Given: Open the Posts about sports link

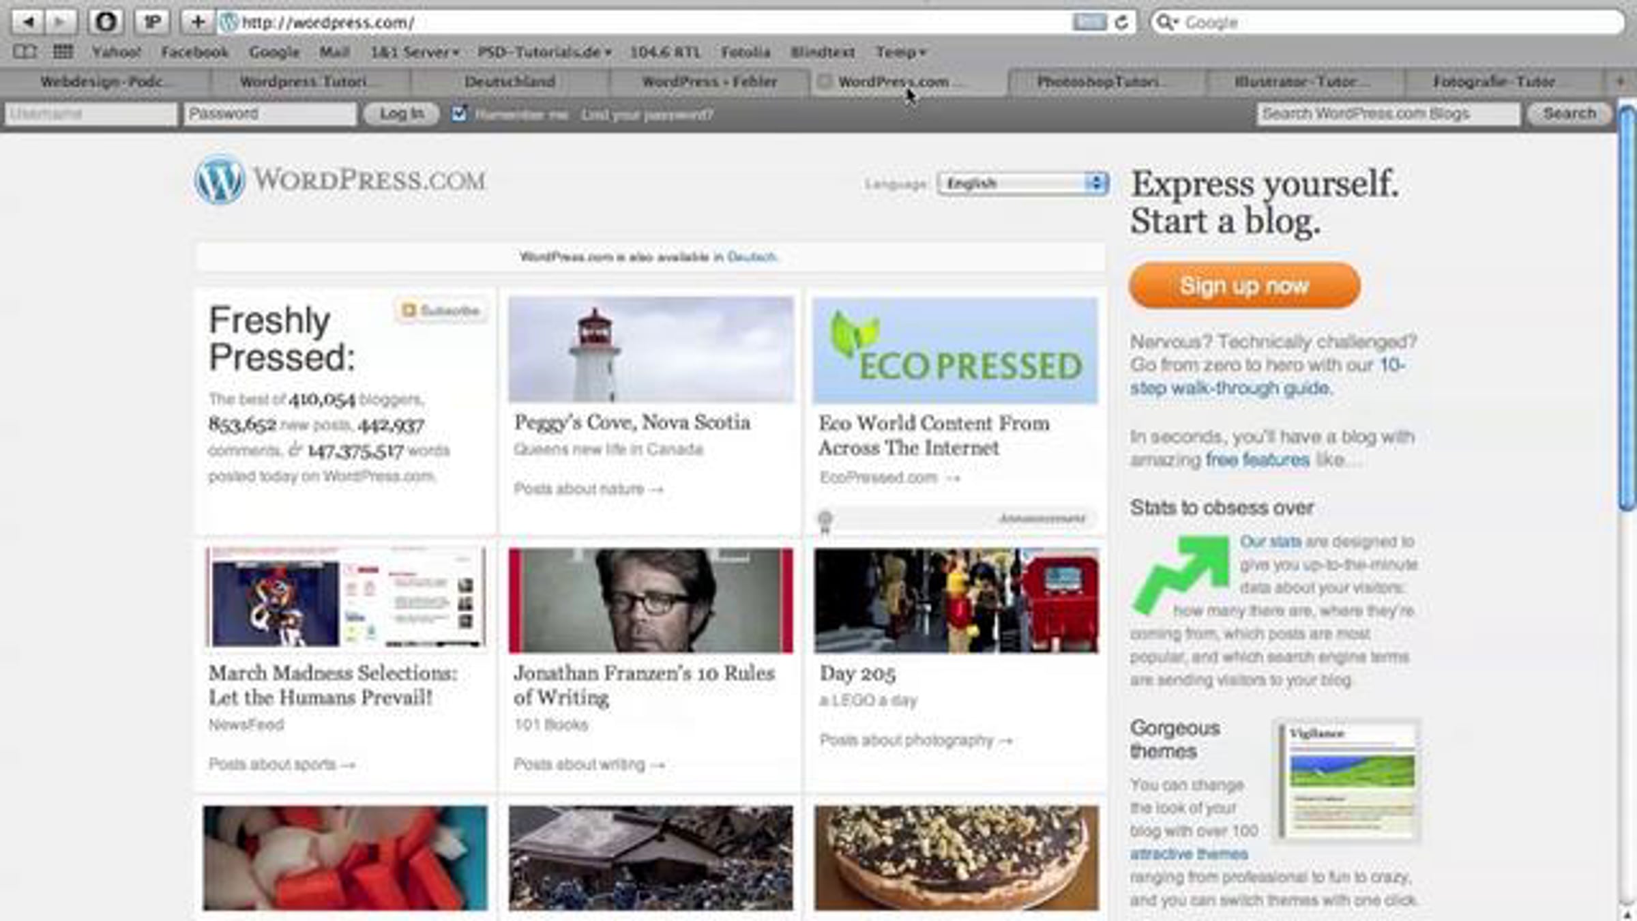Looking at the screenshot, I should (282, 764).
